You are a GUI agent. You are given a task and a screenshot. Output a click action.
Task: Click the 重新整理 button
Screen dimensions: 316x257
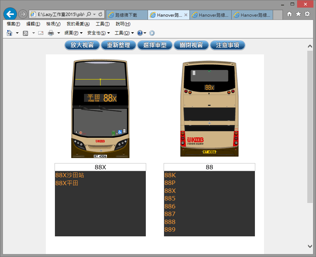tap(119, 45)
